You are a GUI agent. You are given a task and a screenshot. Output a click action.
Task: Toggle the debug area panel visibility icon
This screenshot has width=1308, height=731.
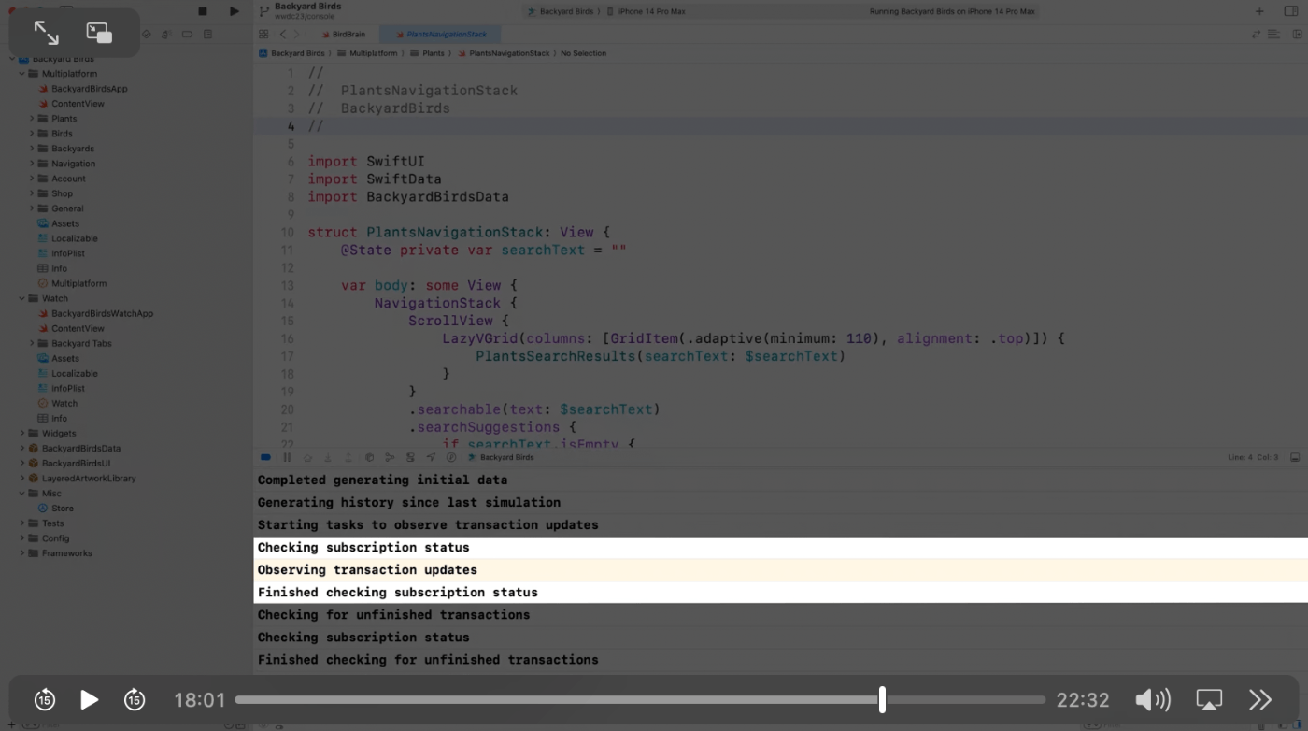(1295, 457)
